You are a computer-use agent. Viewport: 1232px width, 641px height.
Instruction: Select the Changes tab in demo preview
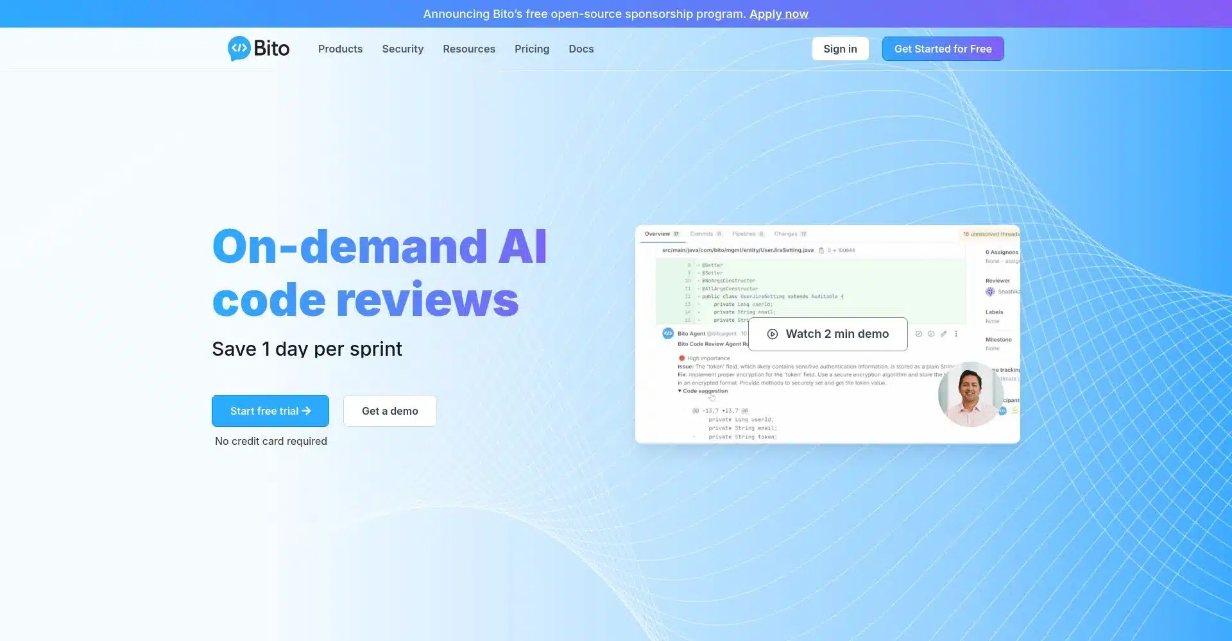click(x=791, y=234)
